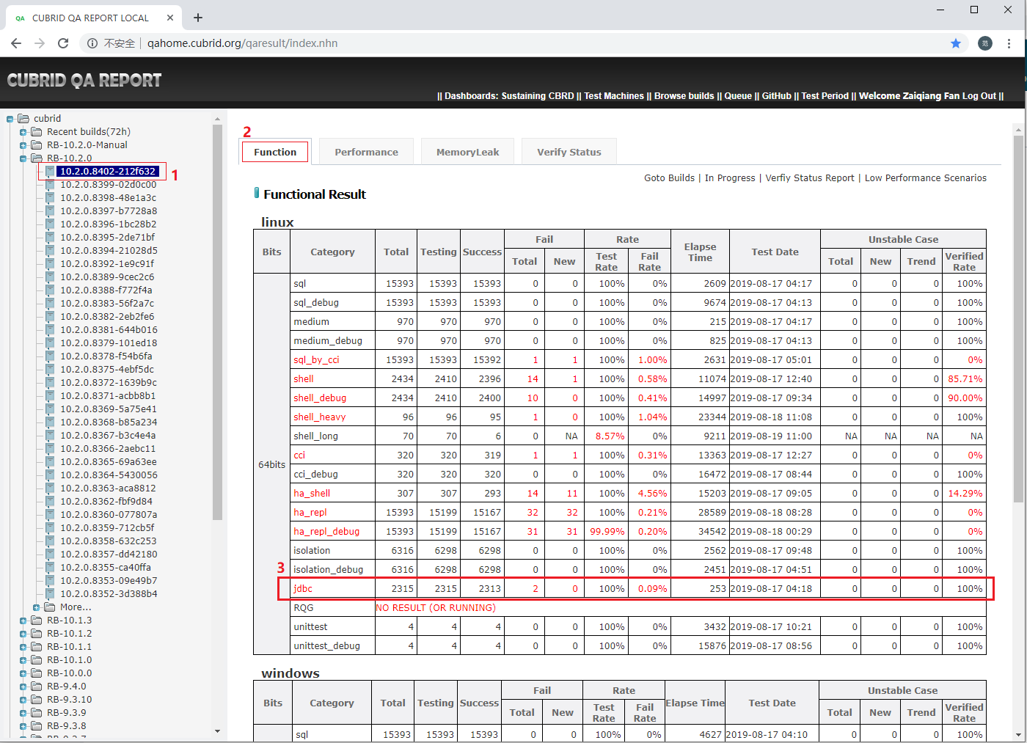
Task: Open the Chrome profile avatar
Action: (x=985, y=43)
